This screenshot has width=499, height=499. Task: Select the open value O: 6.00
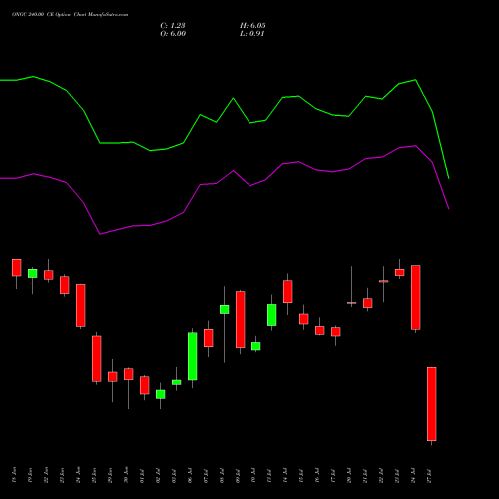[173, 33]
